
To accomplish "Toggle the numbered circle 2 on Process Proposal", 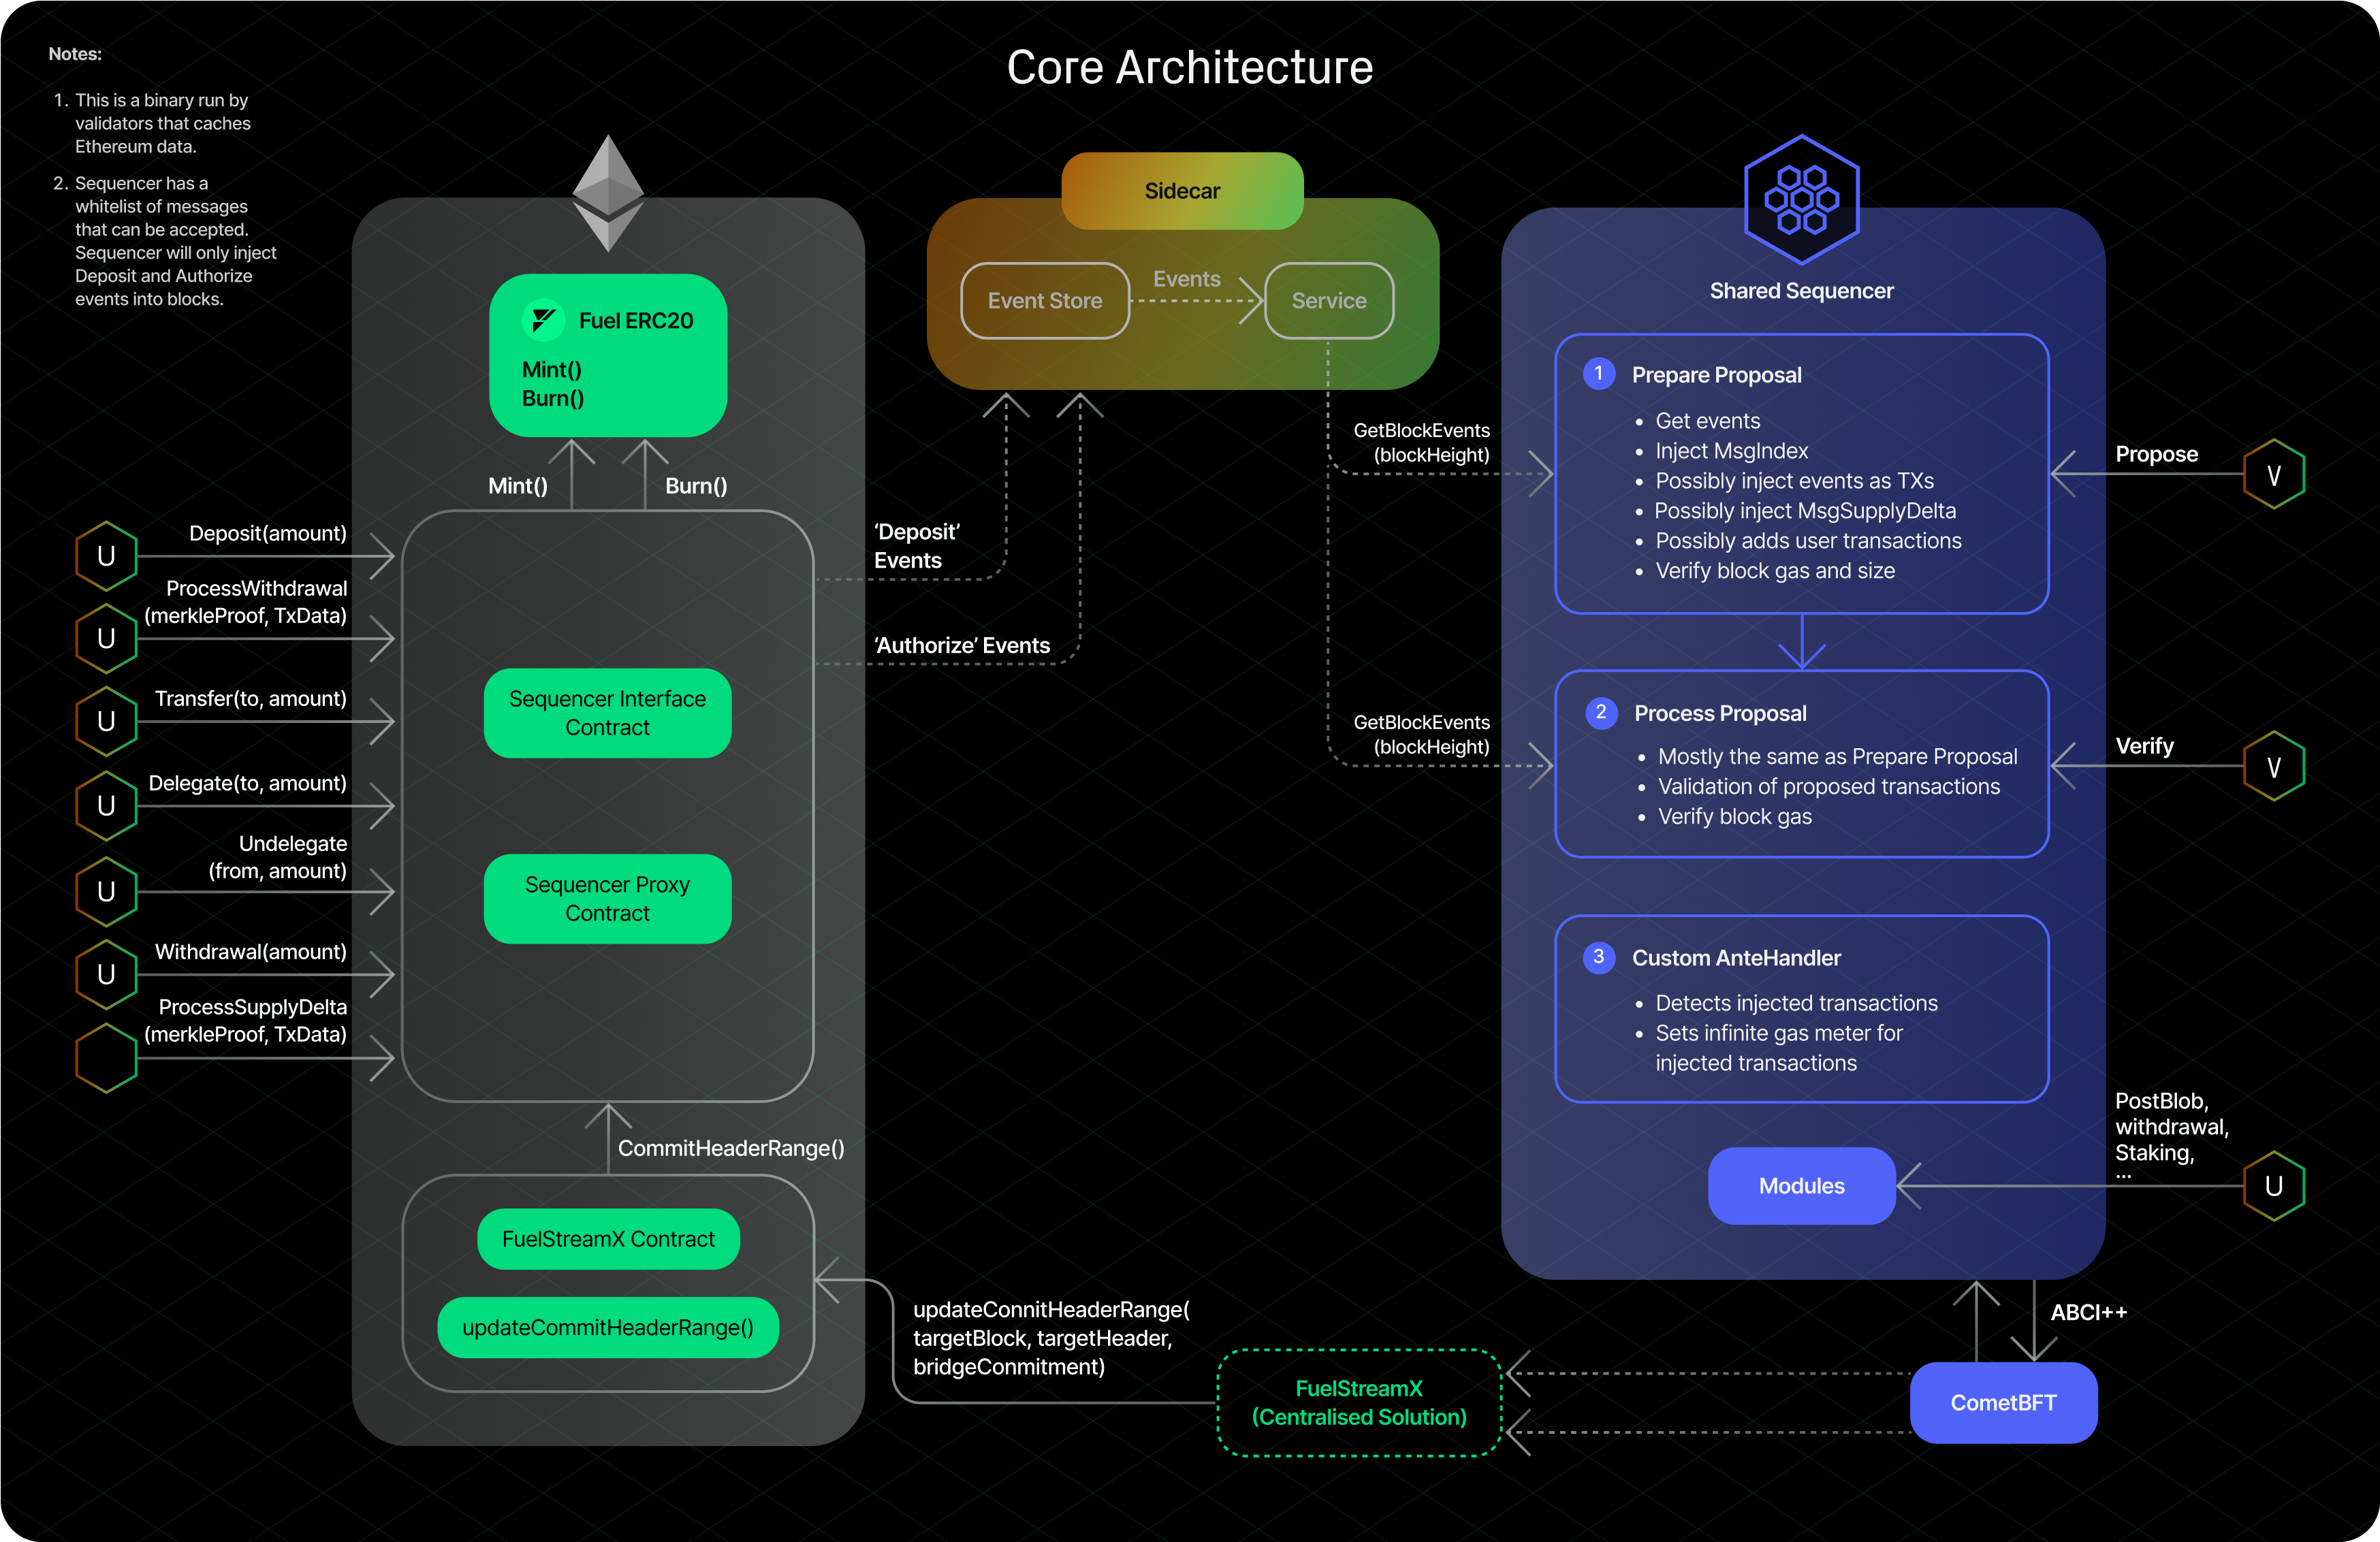I will [x=1602, y=713].
